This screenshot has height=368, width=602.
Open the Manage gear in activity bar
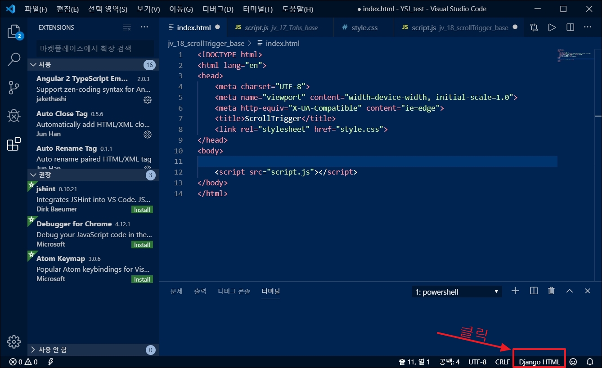[13, 341]
